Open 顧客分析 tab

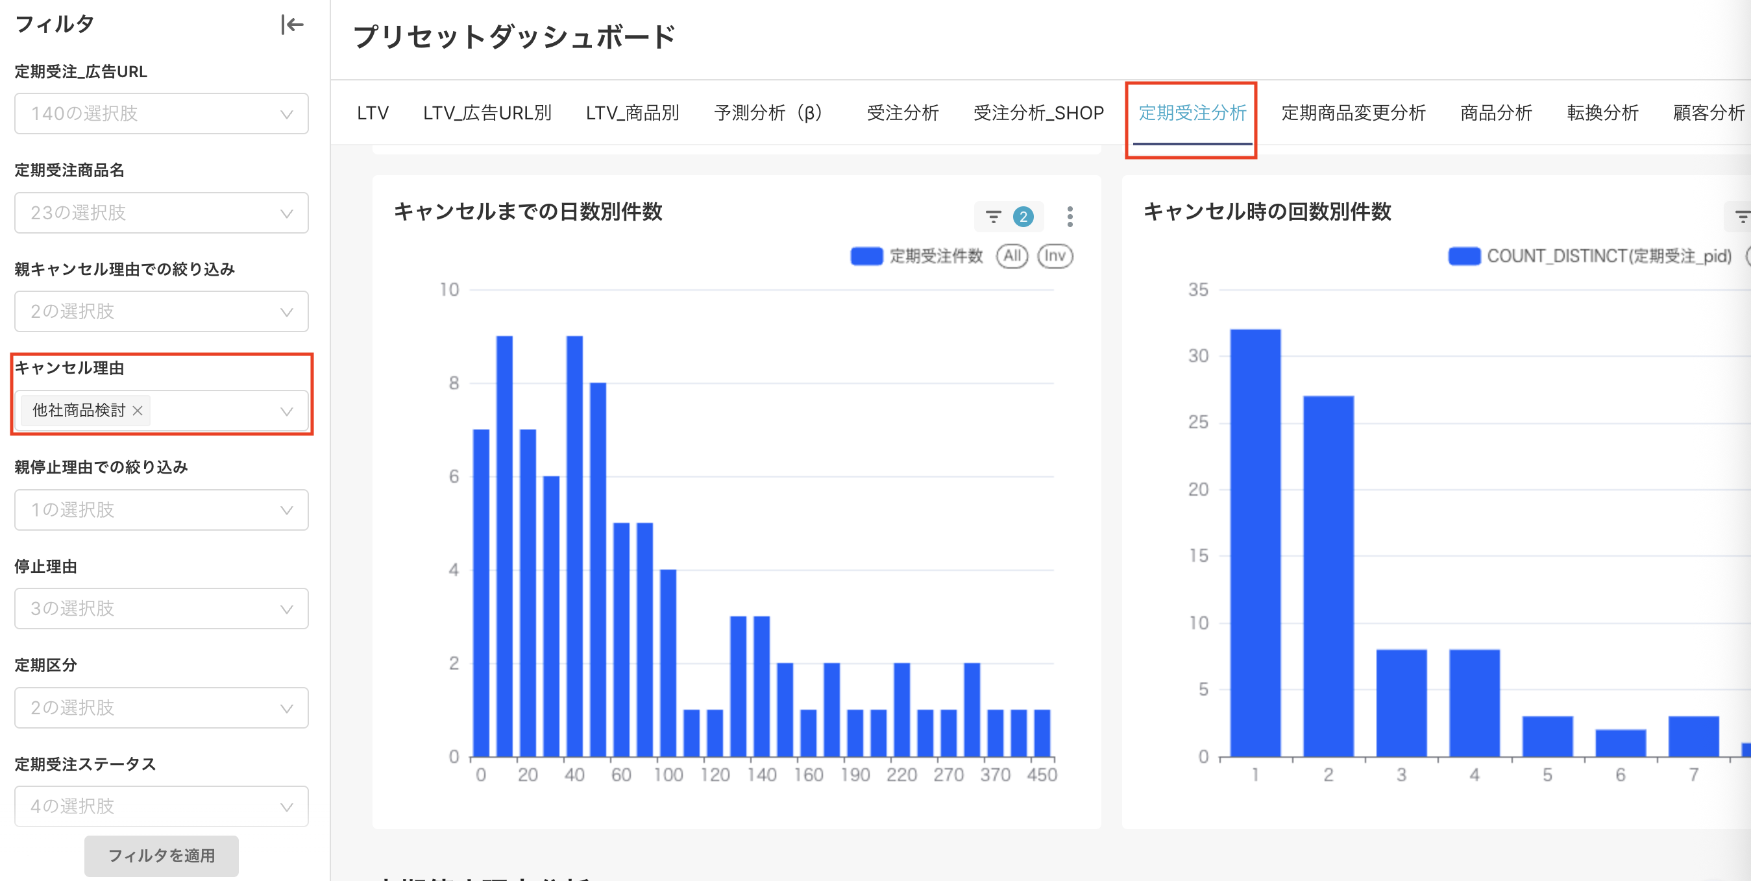point(1709,113)
